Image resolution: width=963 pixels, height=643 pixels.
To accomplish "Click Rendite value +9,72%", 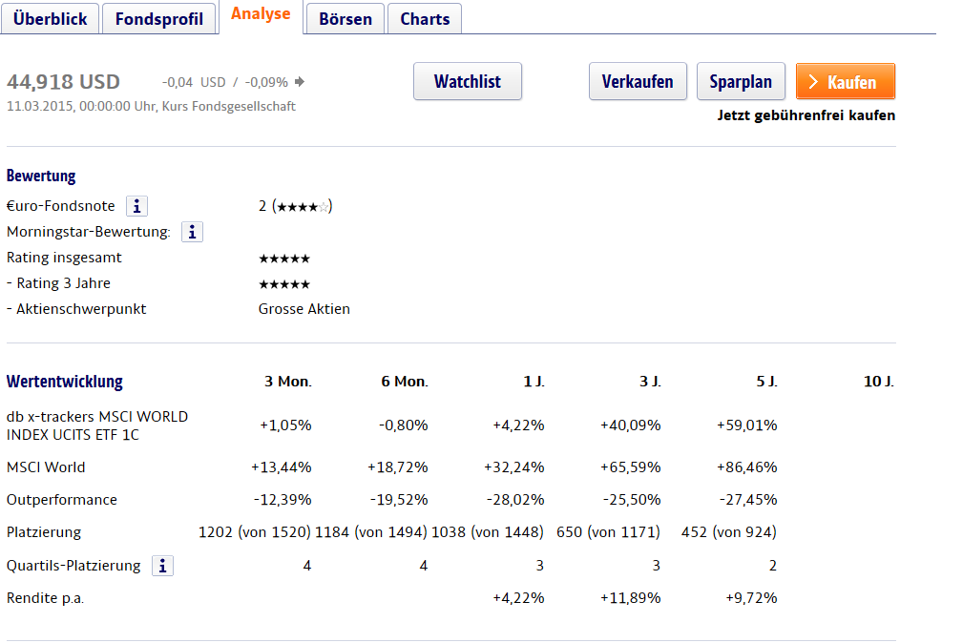I will pyautogui.click(x=751, y=598).
